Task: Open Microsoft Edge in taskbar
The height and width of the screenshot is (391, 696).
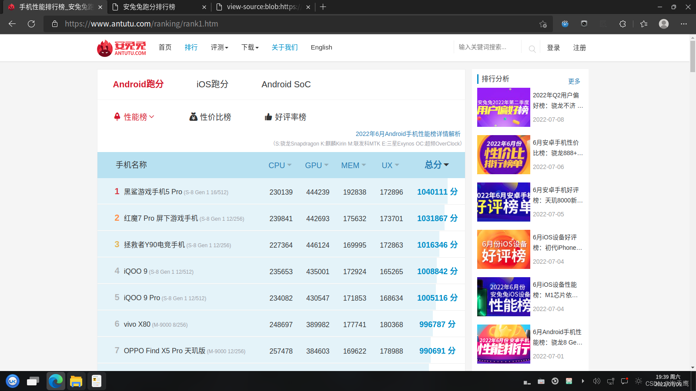Action: pos(56,381)
